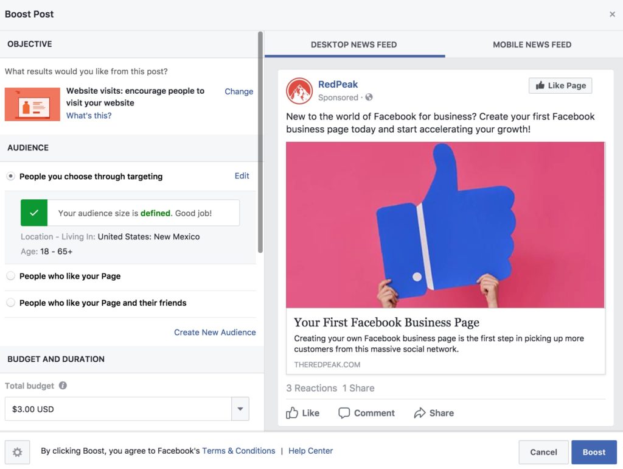
Task: Open the Total budget dropdown arrow
Action: coord(240,409)
